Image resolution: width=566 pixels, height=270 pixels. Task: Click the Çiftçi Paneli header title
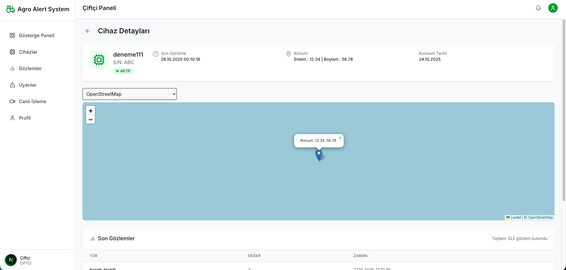click(x=99, y=8)
